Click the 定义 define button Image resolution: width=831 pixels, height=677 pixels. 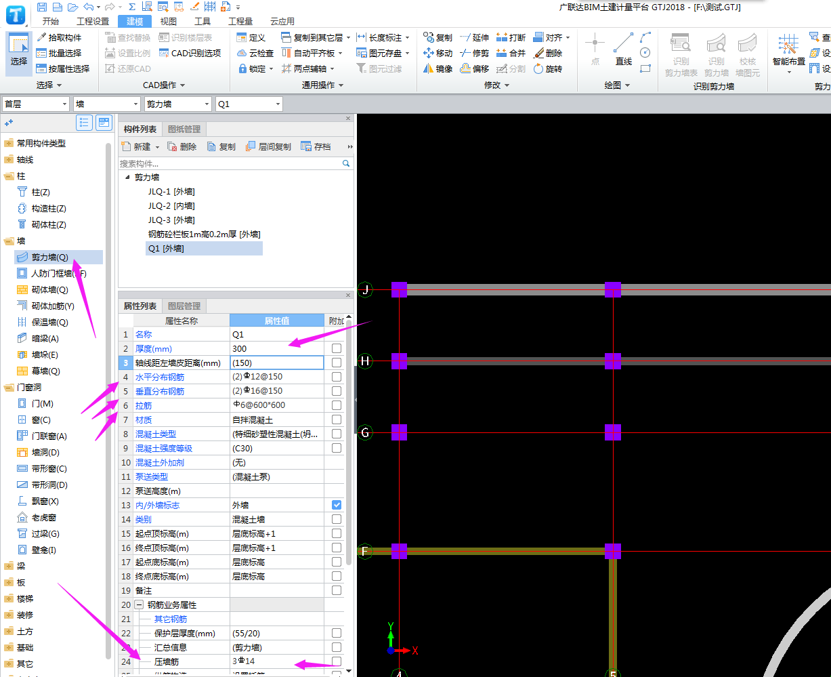coord(251,37)
